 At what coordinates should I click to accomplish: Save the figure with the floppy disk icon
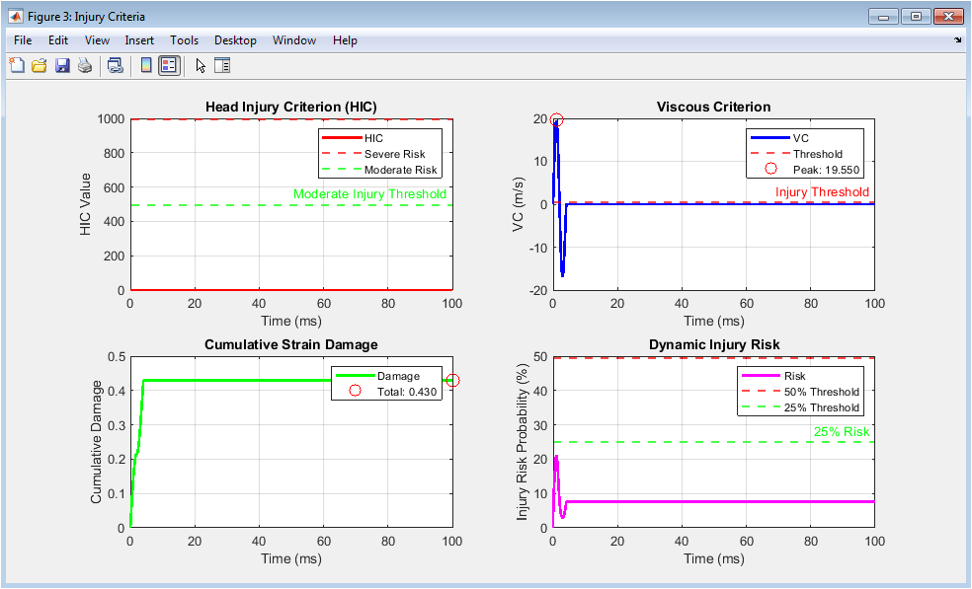tap(62, 66)
